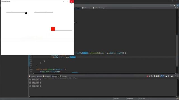Click highlighted 'height' in intersects line

pos(85,53)
